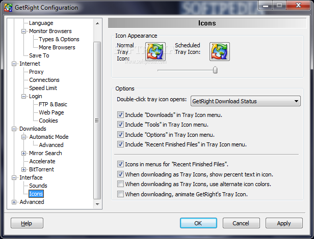Viewport: 314px width, 239px height.
Task: Open the Cookies settings
Action: [x=48, y=121]
